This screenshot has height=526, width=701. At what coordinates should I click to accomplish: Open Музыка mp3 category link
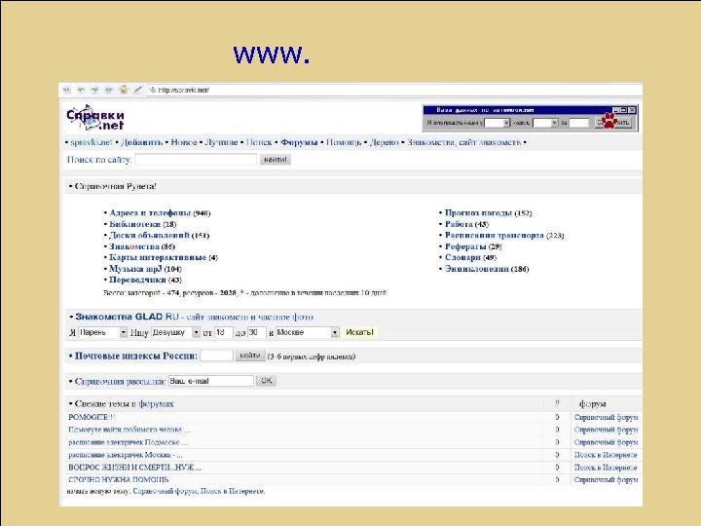135,269
